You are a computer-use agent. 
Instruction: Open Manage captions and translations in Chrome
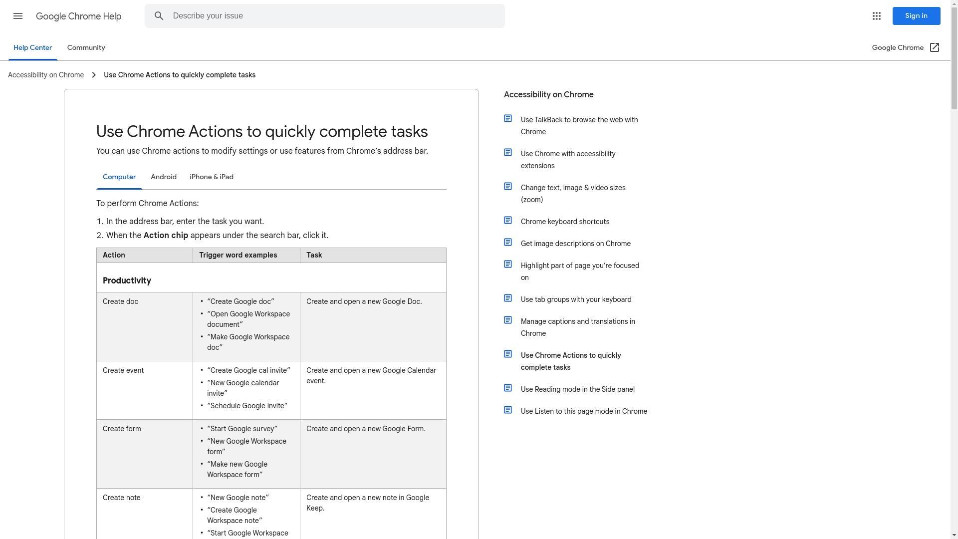pos(578,327)
